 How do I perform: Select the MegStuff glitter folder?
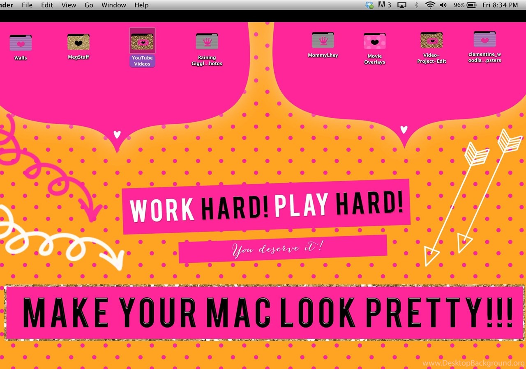[78, 42]
